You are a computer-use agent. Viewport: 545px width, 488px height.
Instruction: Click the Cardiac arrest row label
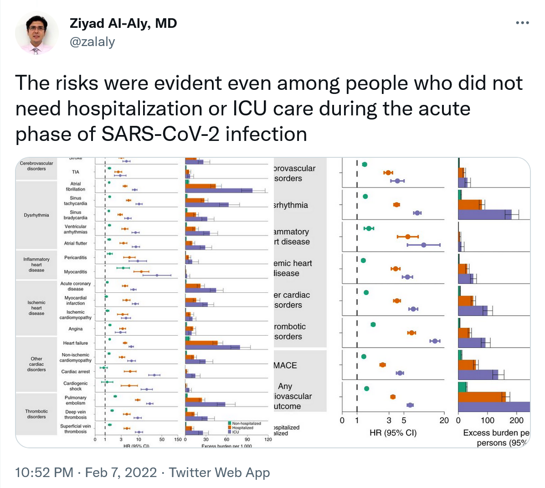[76, 372]
